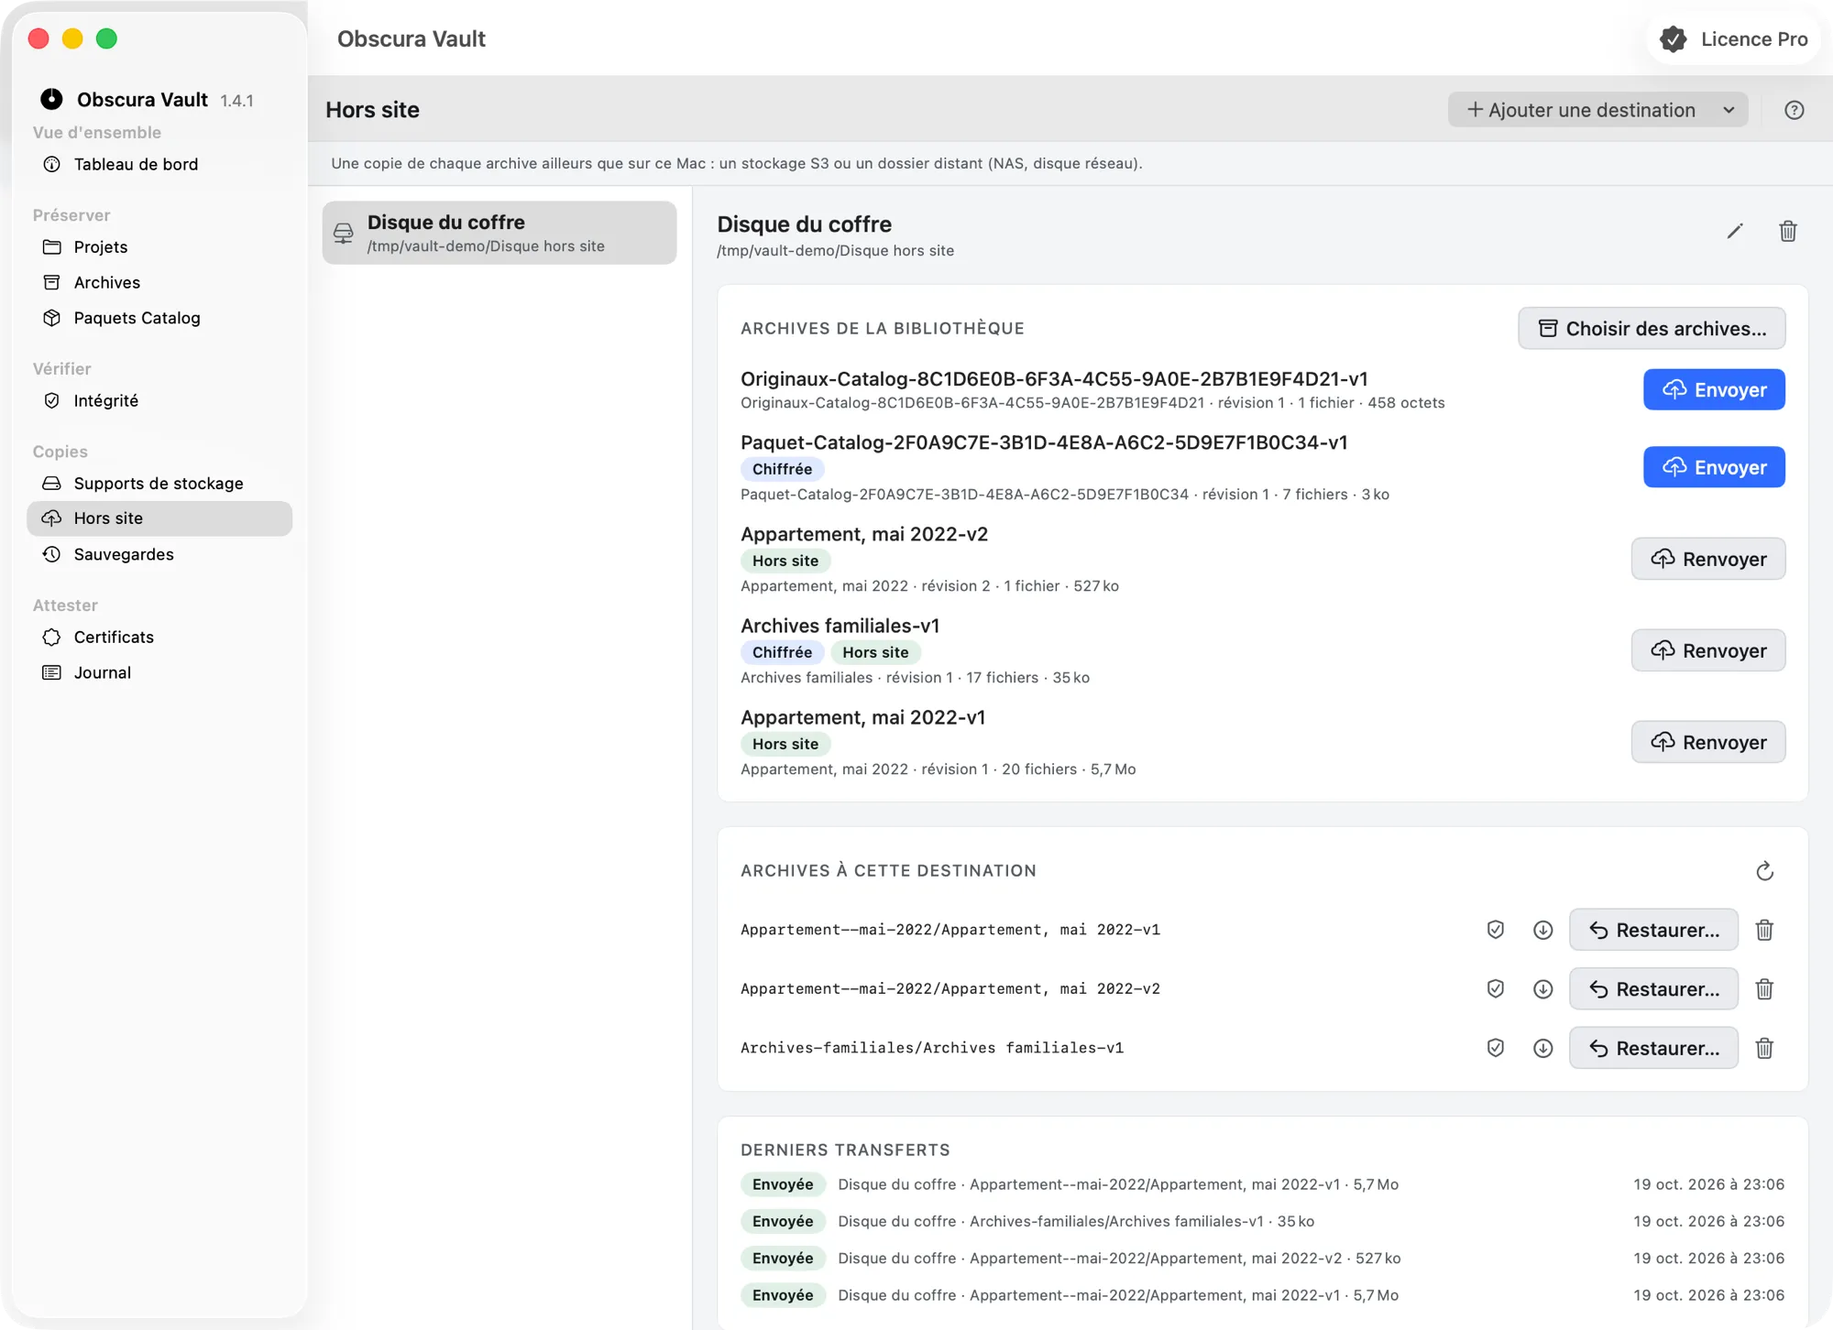The width and height of the screenshot is (1833, 1330).
Task: Delete the Disque du coffre destination (trash icon)
Action: click(1787, 231)
